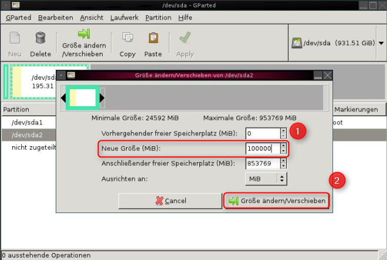Click the Größe ändern/Verschieben toolbar icon

click(x=84, y=34)
